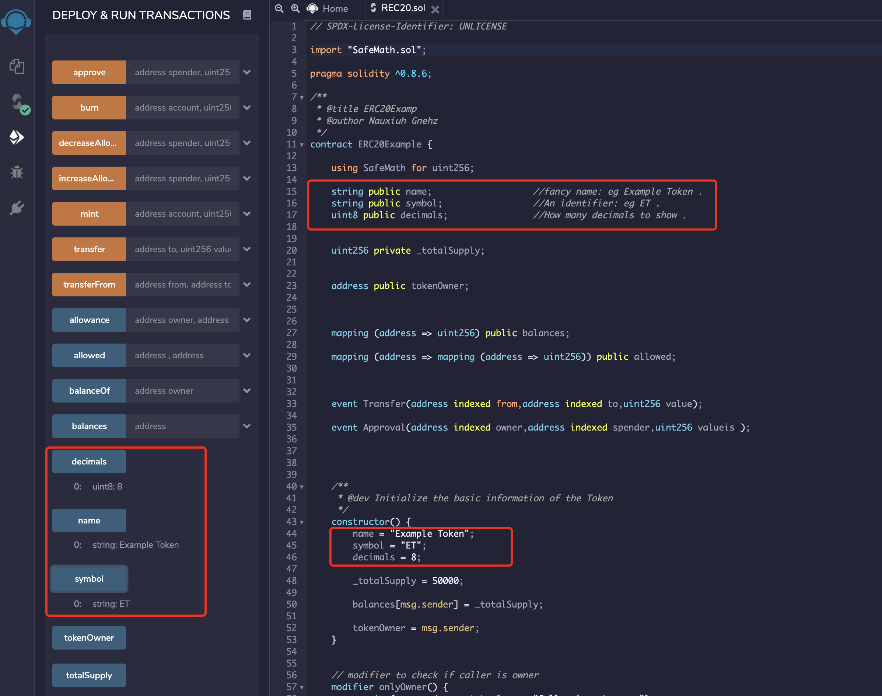882x696 pixels.
Task: Zoom out the editor font
Action: point(279,8)
